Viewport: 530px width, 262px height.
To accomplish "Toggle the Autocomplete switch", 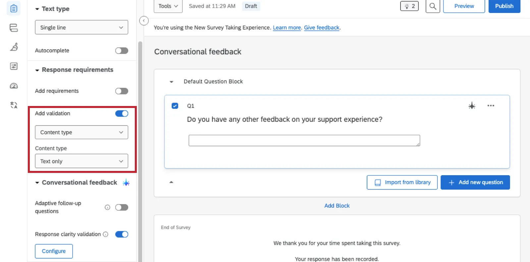I will click(122, 51).
